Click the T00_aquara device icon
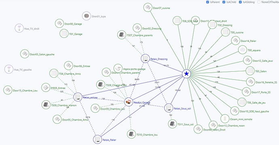 pos(243,50)
